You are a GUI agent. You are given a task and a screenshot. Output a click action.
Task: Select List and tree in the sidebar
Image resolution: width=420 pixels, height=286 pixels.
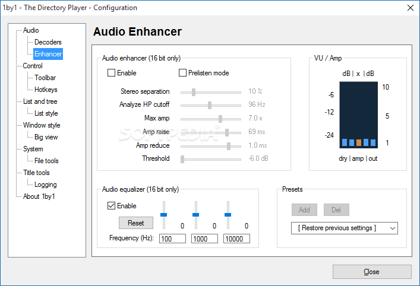[40, 101]
